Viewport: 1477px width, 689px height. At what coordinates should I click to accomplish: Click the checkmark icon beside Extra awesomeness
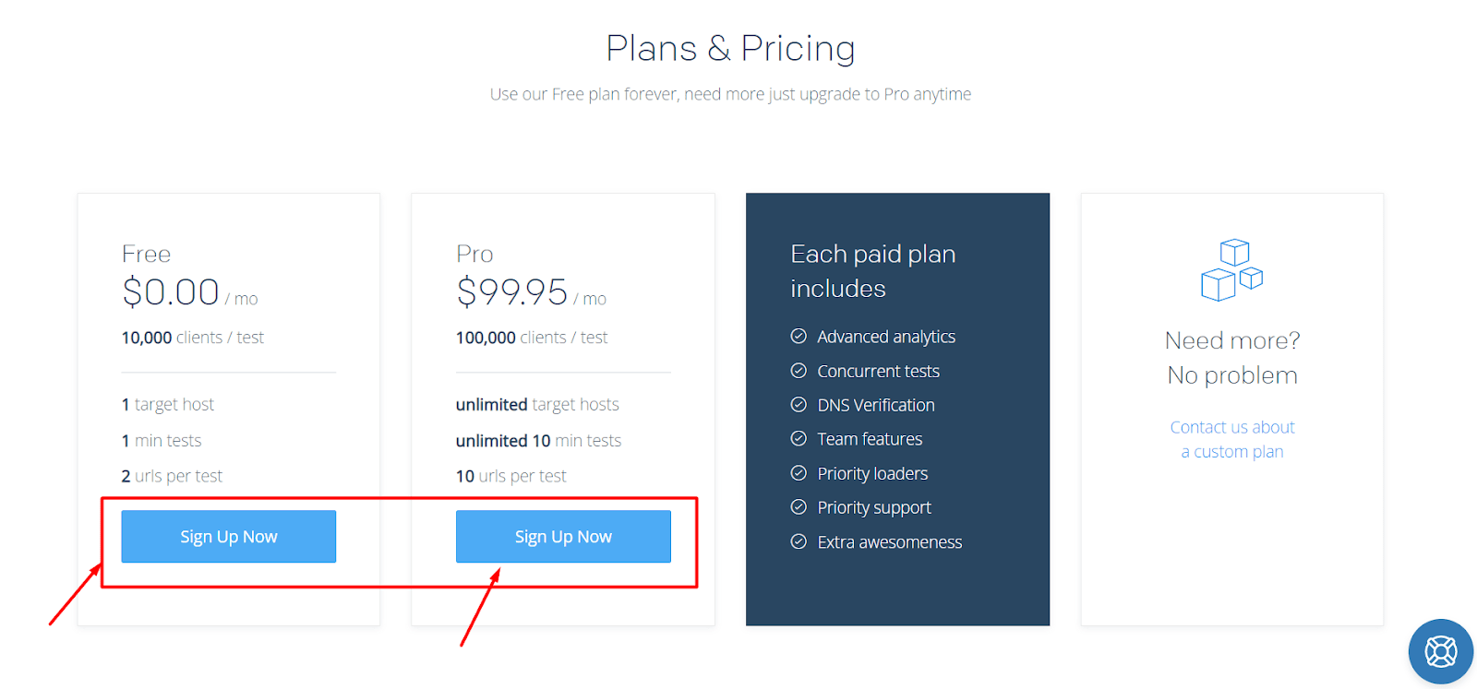[x=799, y=541]
